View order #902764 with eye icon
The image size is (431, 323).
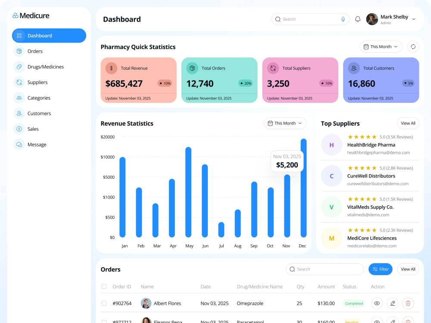(377, 303)
